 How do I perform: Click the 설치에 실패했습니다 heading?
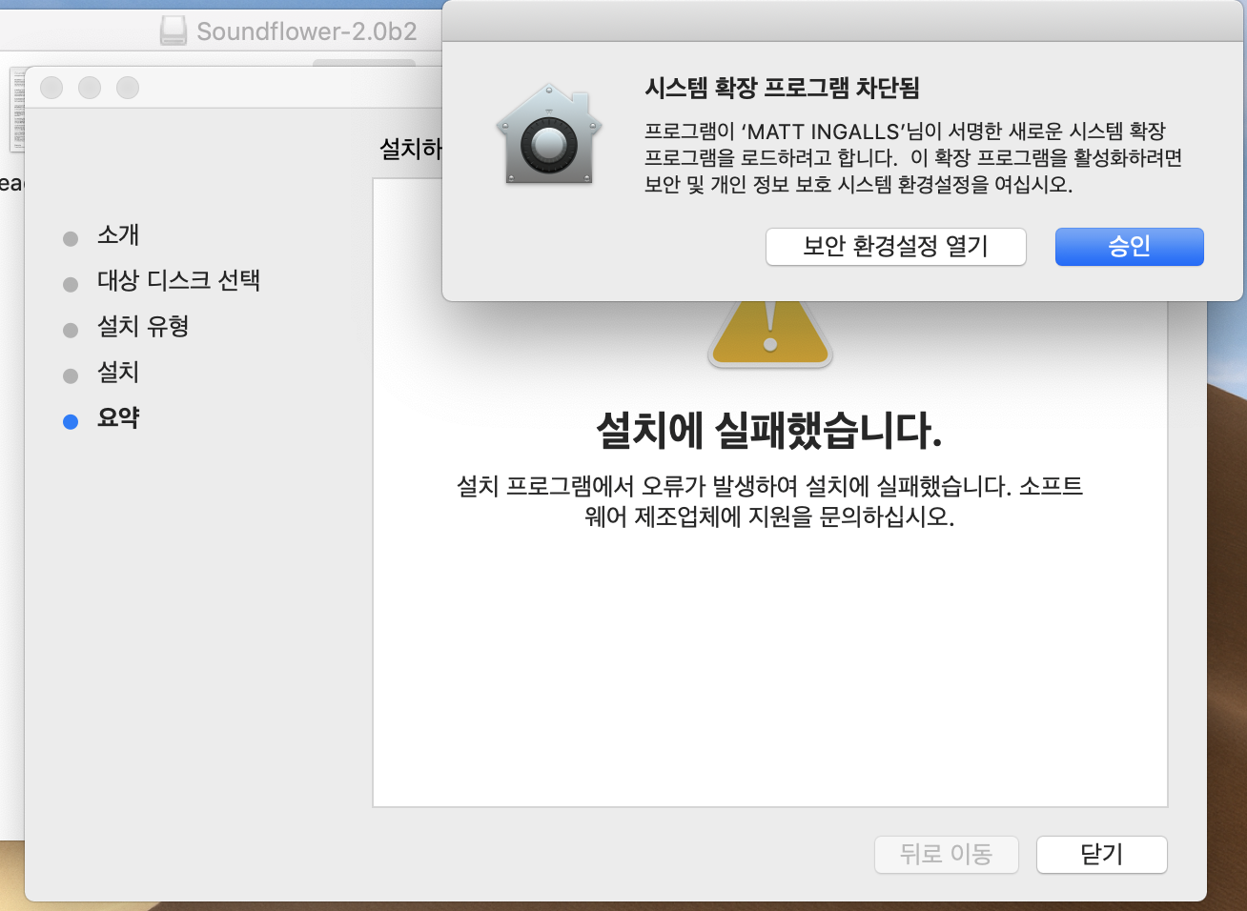coord(769,431)
